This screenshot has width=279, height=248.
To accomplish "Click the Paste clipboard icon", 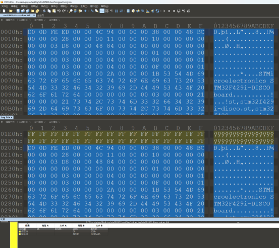I will click(x=54, y=11).
